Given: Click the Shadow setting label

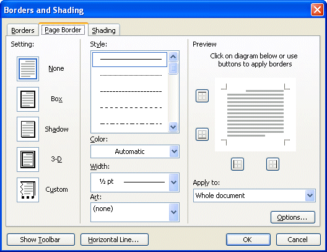Looking at the screenshot, I should [x=56, y=129].
